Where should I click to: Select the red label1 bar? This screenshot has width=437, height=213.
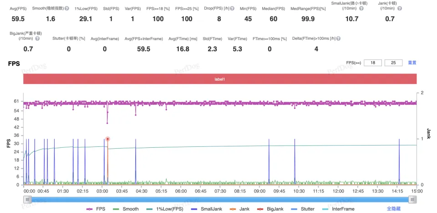220,79
